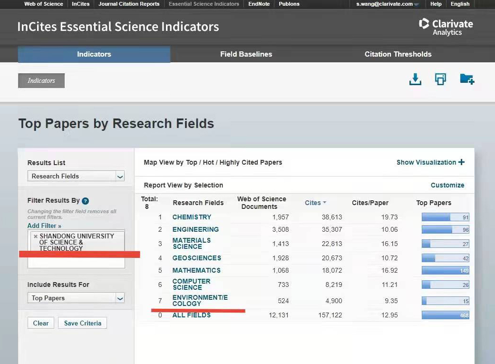Click the Customize report view link
Viewport: 495px width, 364px height.
447,185
